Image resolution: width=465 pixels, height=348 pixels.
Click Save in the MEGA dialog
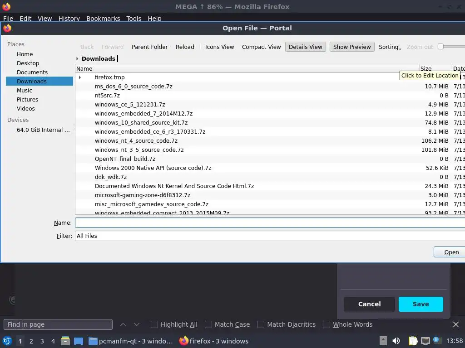point(421,304)
